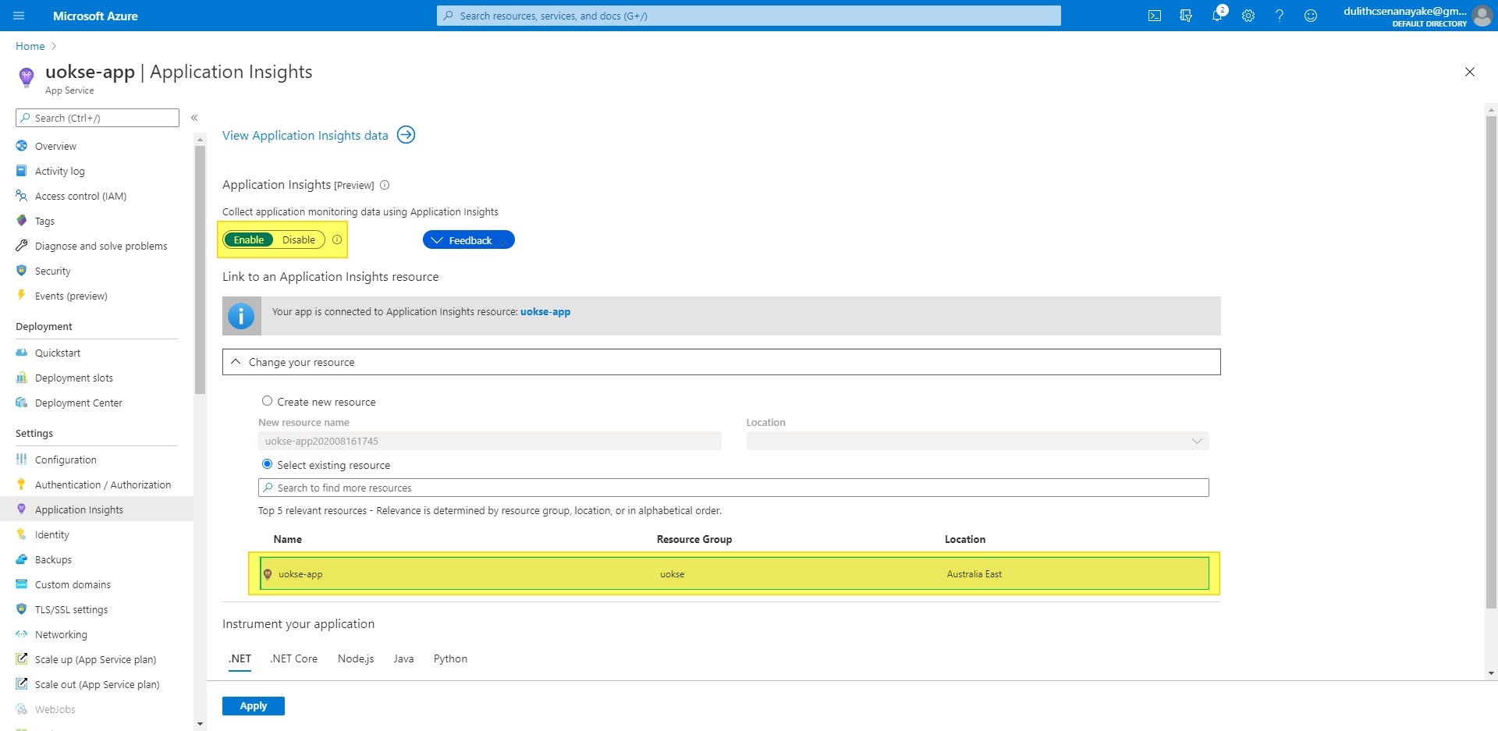The width and height of the screenshot is (1498, 731).
Task: Open the Azure portal hamburger menu
Action: click(20, 16)
